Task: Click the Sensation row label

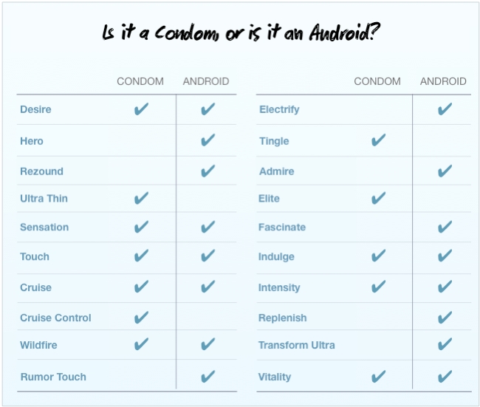Action: coord(44,228)
